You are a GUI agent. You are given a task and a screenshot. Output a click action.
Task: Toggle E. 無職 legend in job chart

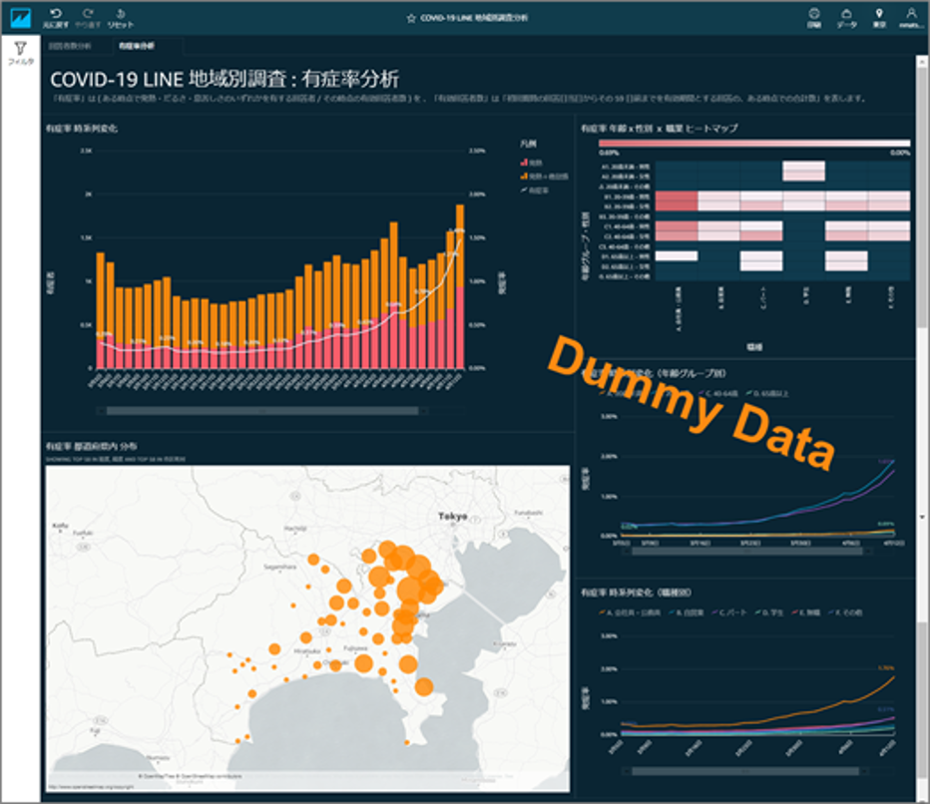805,612
